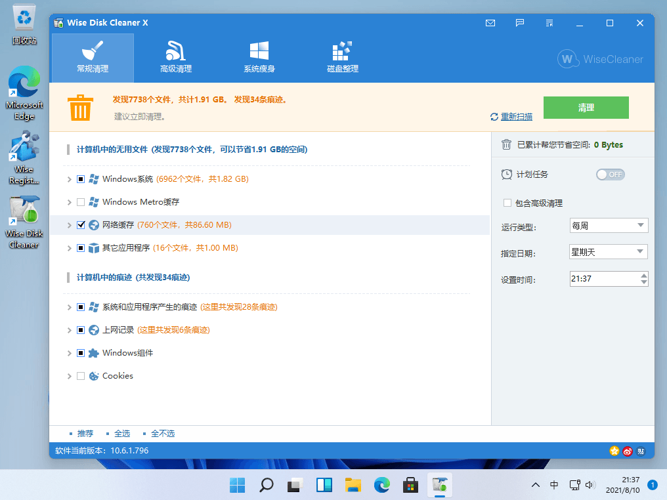The height and width of the screenshot is (500, 667).
Task: Turn on the 计划任务 OFF switch
Action: tap(611, 175)
